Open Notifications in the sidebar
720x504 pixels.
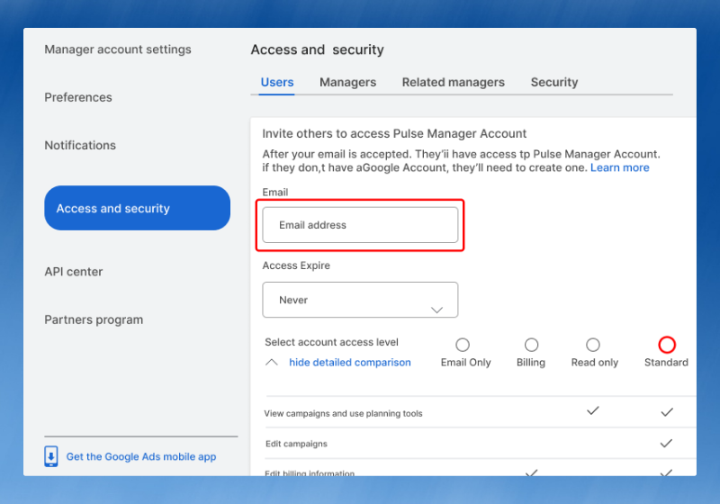(80, 145)
